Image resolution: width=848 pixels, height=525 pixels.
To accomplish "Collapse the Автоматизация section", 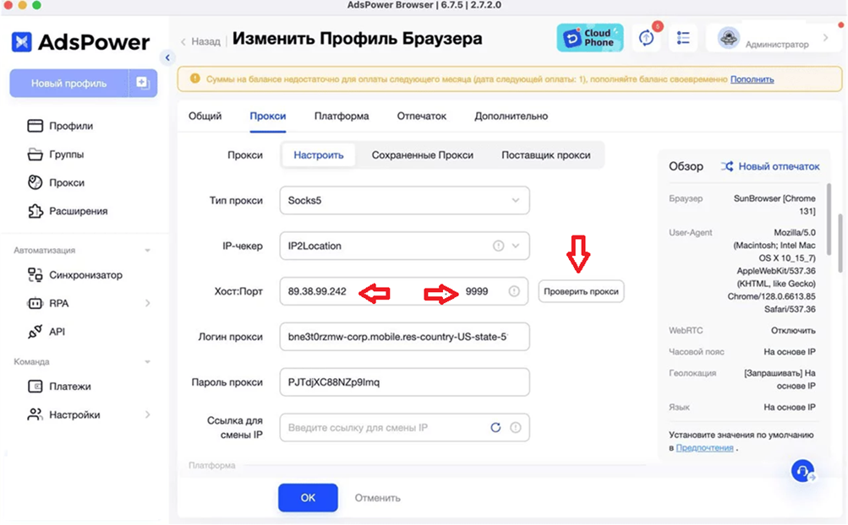I will [147, 251].
